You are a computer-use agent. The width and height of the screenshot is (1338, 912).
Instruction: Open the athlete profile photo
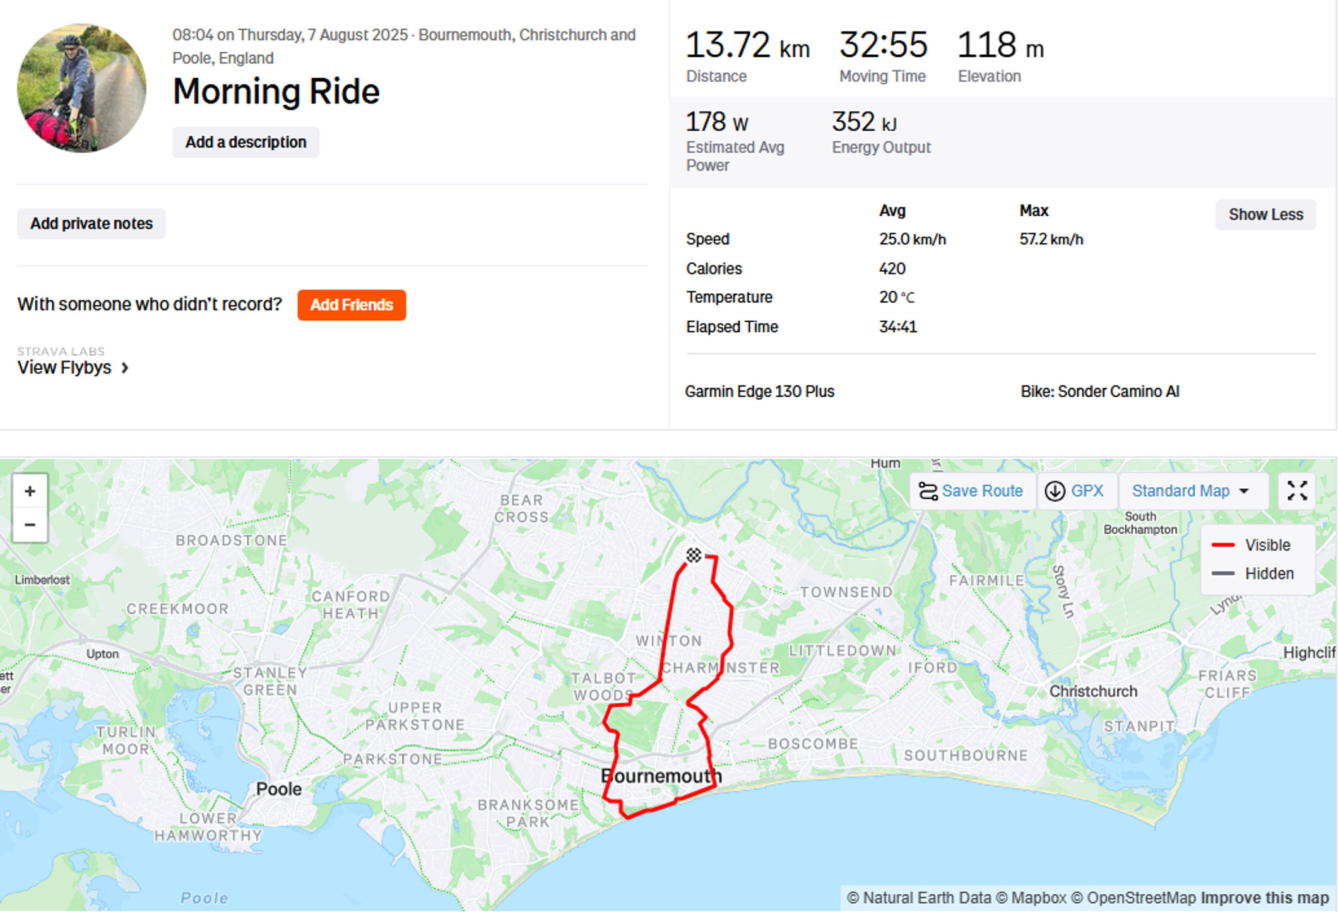(81, 88)
